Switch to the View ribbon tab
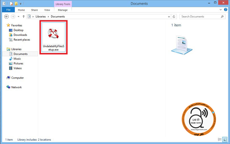Screen dimensions: 230x144 pos(47,10)
